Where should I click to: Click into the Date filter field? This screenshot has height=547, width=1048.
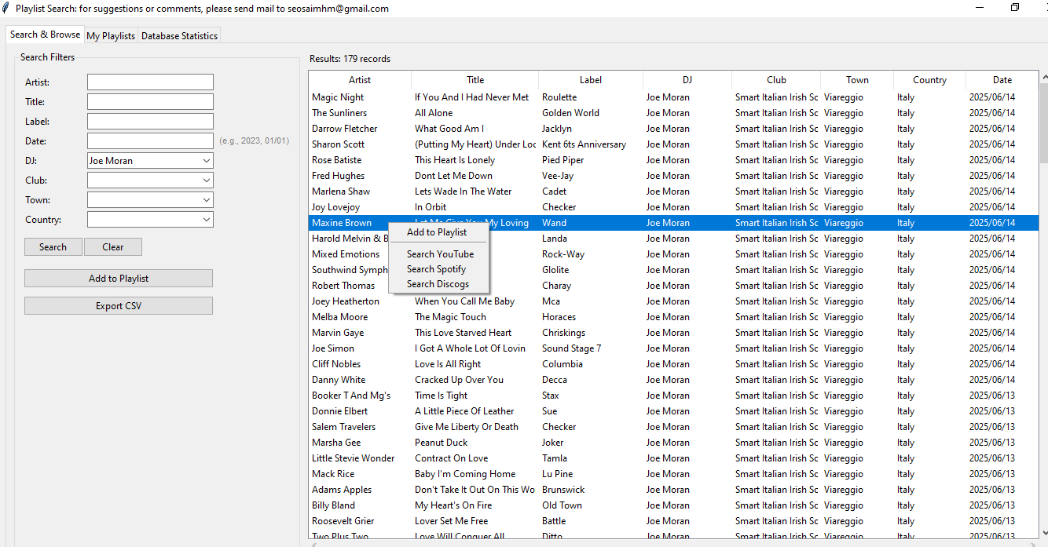coord(150,141)
